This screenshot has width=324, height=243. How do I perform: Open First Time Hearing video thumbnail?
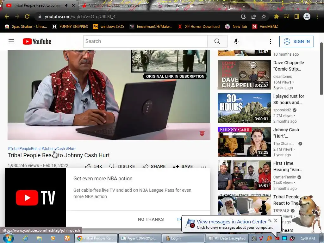coord(244,175)
